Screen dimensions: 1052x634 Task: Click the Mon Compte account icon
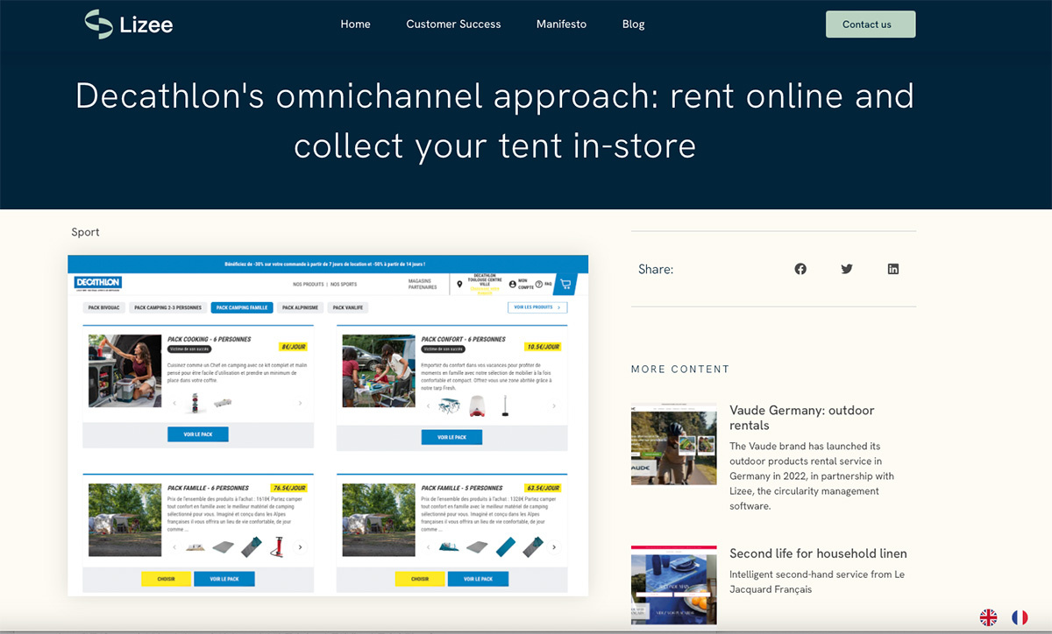[513, 284]
